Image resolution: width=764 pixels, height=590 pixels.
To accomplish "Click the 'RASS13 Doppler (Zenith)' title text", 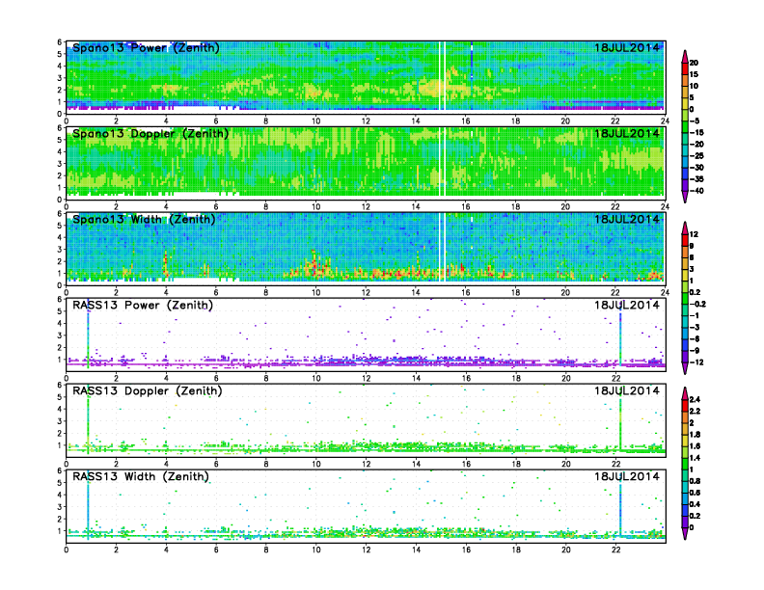I will [x=148, y=390].
